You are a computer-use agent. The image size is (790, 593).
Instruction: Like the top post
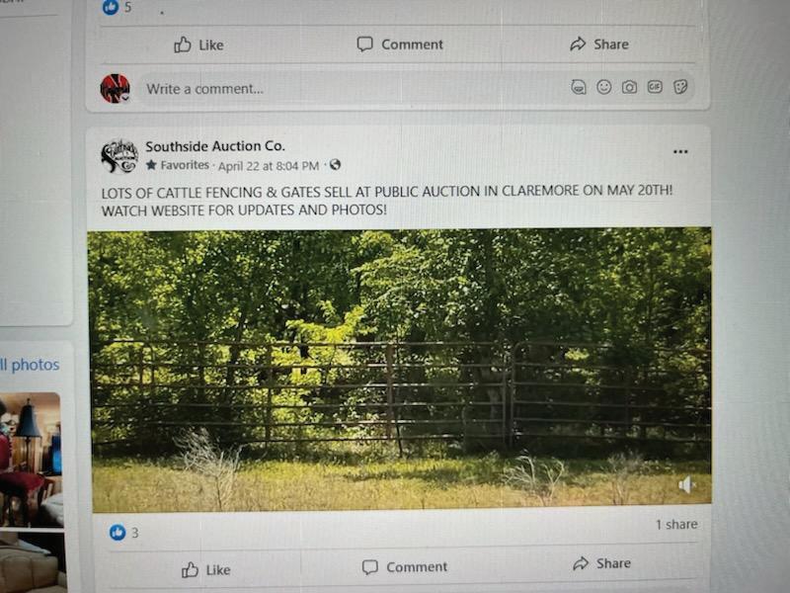198,44
